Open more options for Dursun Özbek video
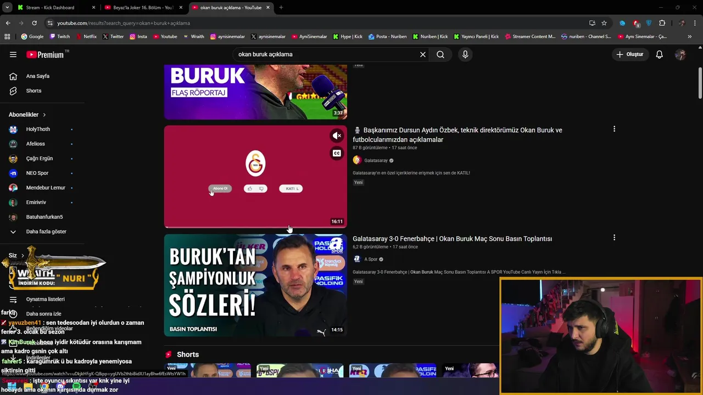 tap(614, 129)
